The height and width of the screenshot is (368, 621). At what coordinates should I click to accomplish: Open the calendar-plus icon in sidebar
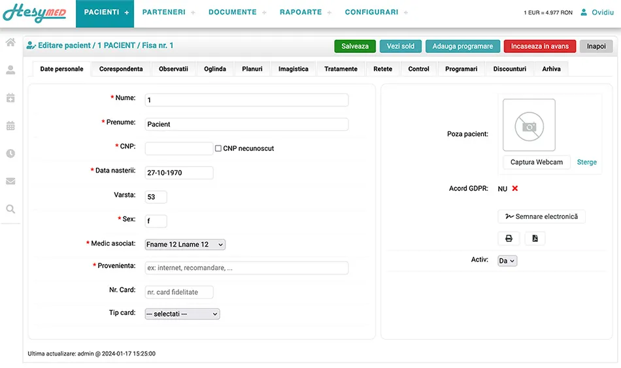coord(10,98)
